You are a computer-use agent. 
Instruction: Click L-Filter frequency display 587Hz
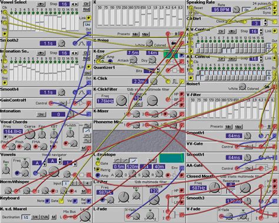pyautogui.click(x=105, y=192)
